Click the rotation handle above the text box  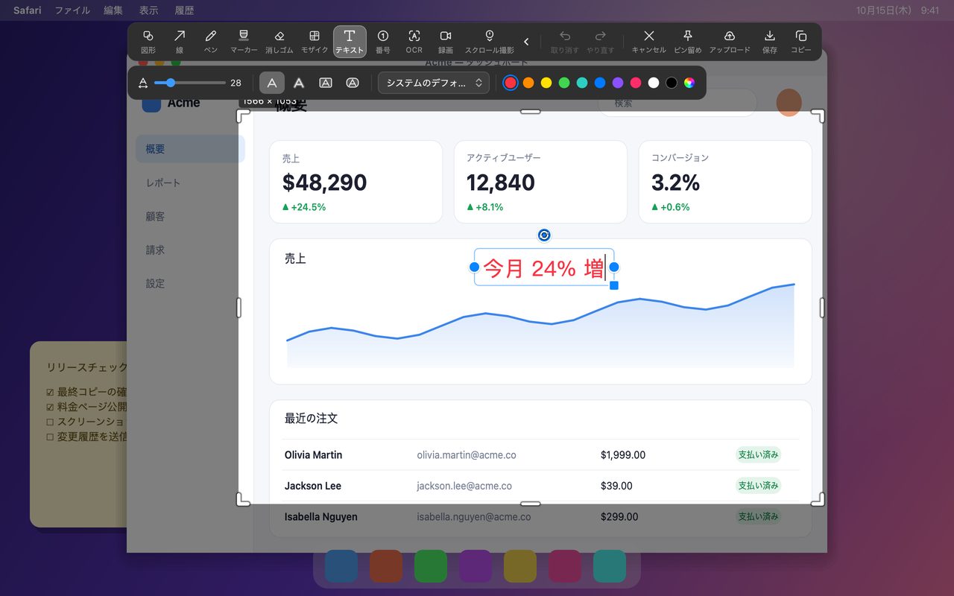[544, 235]
